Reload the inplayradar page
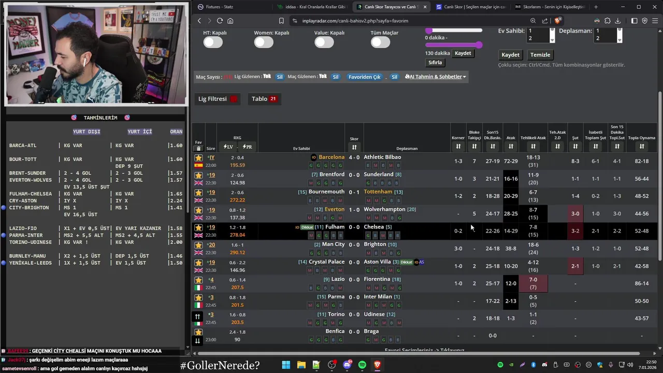The width and height of the screenshot is (663, 373). pyautogui.click(x=220, y=21)
